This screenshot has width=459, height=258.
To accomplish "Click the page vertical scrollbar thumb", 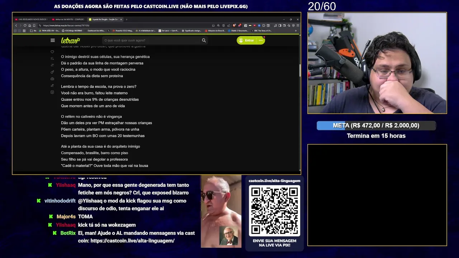I will tap(300, 70).
